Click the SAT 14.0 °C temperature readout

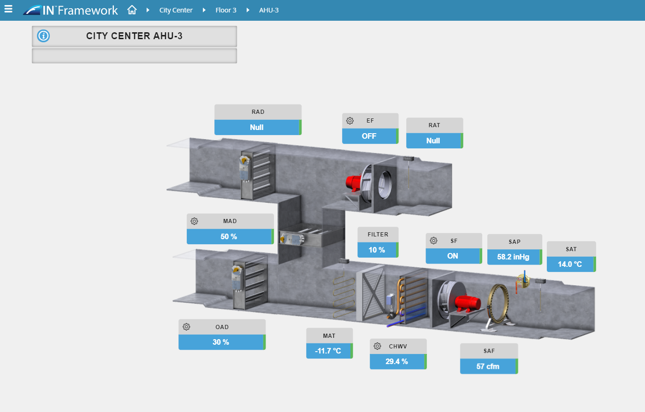click(571, 264)
